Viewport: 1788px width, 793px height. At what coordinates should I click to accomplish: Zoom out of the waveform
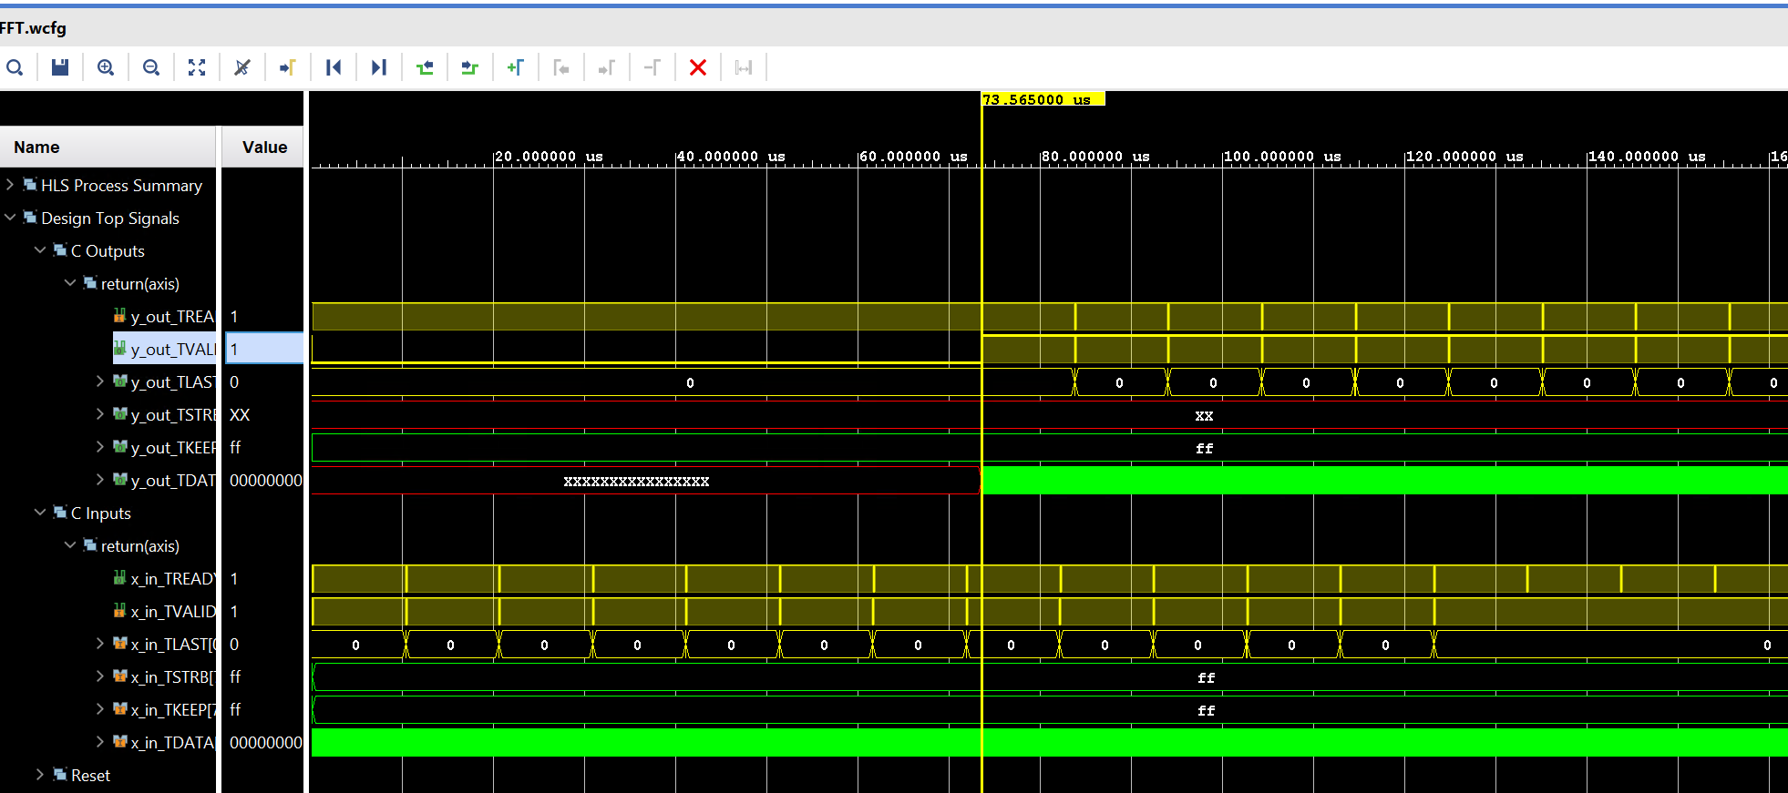pos(151,67)
